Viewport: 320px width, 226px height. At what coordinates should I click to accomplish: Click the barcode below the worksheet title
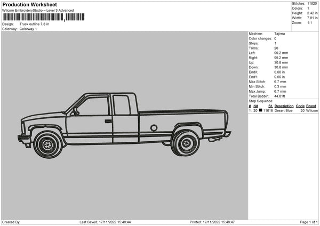tap(43, 17)
